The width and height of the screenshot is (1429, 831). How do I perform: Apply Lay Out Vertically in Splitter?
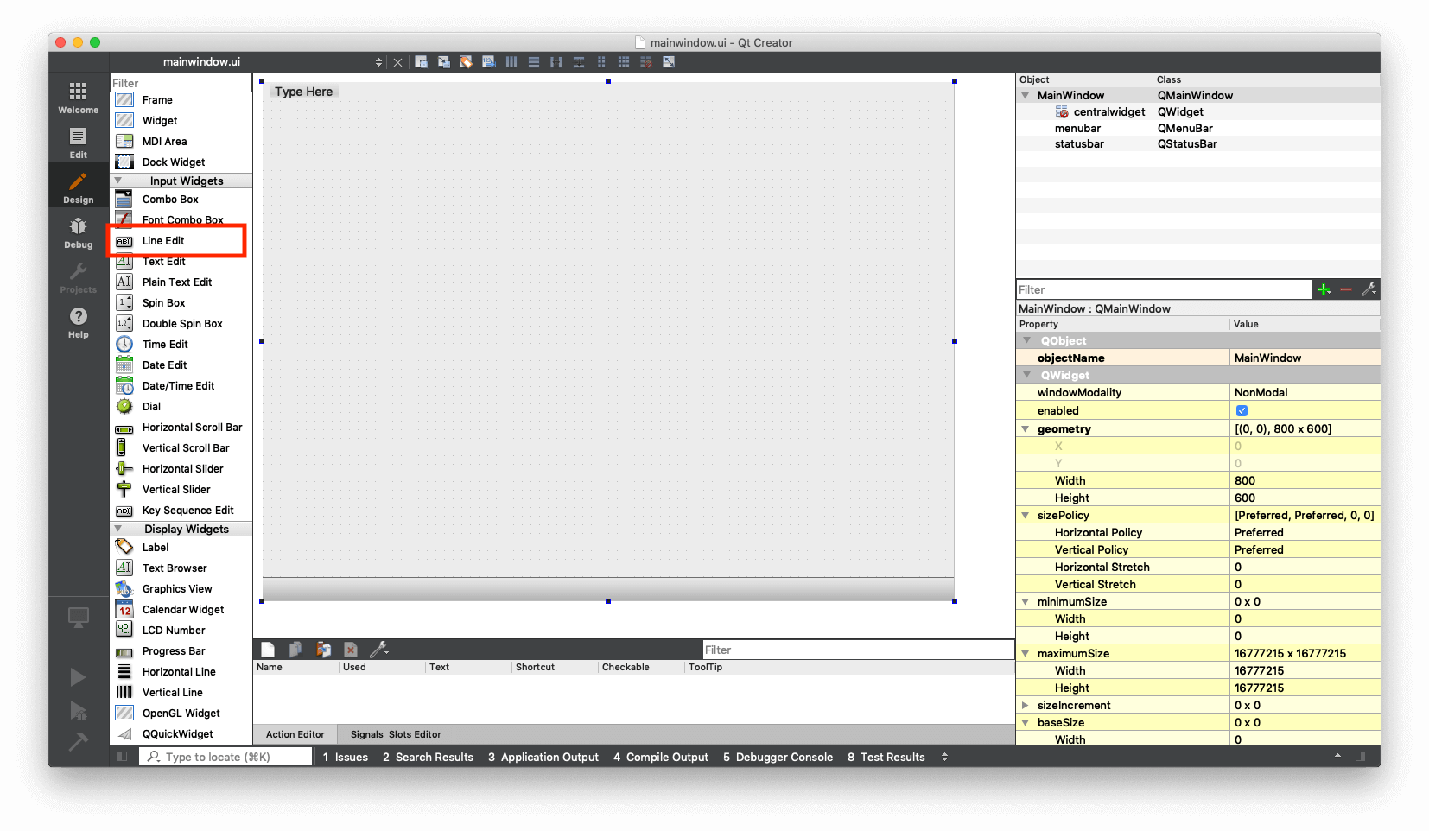click(x=579, y=61)
